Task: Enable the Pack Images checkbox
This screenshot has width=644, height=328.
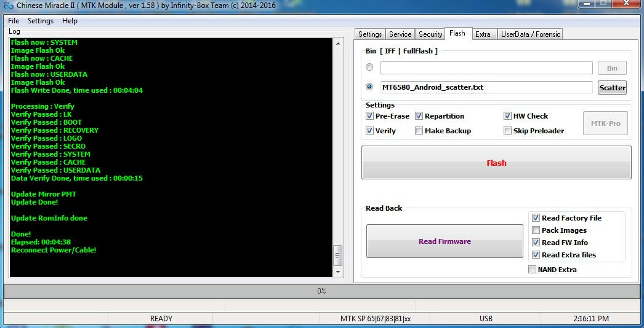Action: click(536, 230)
